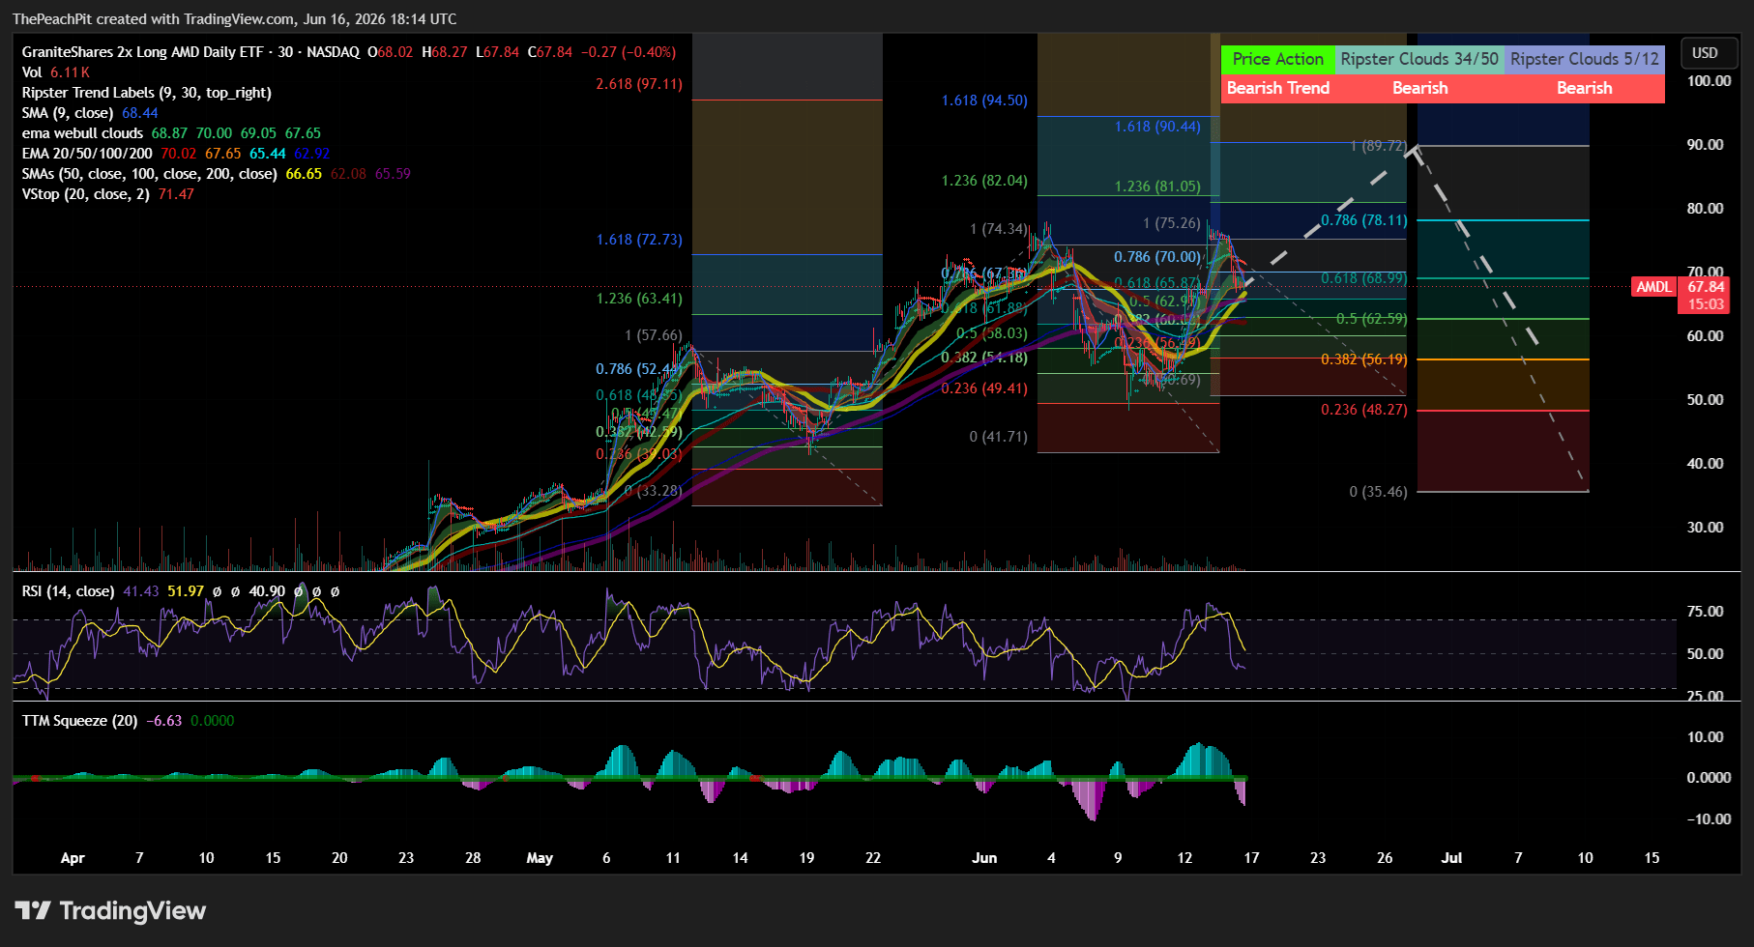Click the 1 (57.66) Fibonacci label

(x=654, y=335)
